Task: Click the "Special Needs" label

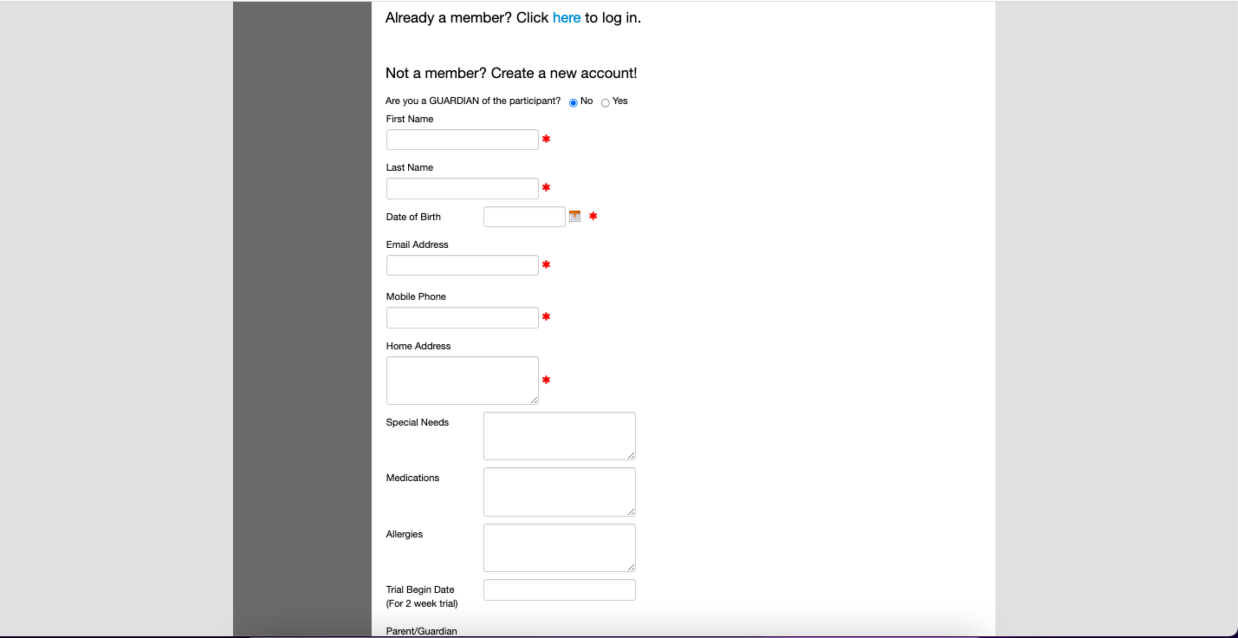Action: click(x=418, y=422)
